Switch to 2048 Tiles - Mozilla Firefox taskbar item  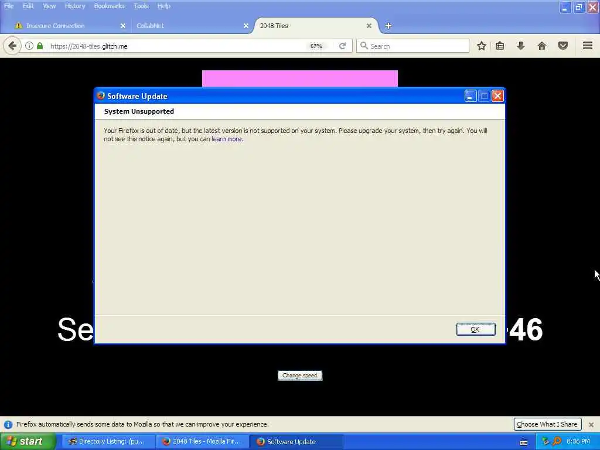coord(203,442)
